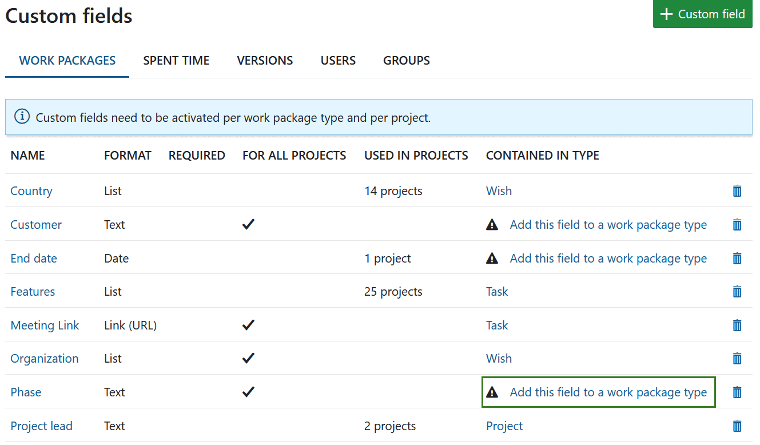The width and height of the screenshot is (760, 445).
Task: Delete the Meeting Link custom field
Action: (x=737, y=325)
